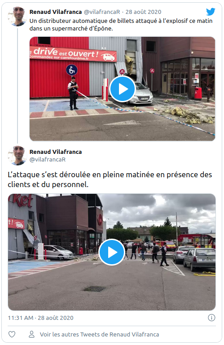Play the first video of damaged supermarket

click(x=122, y=89)
